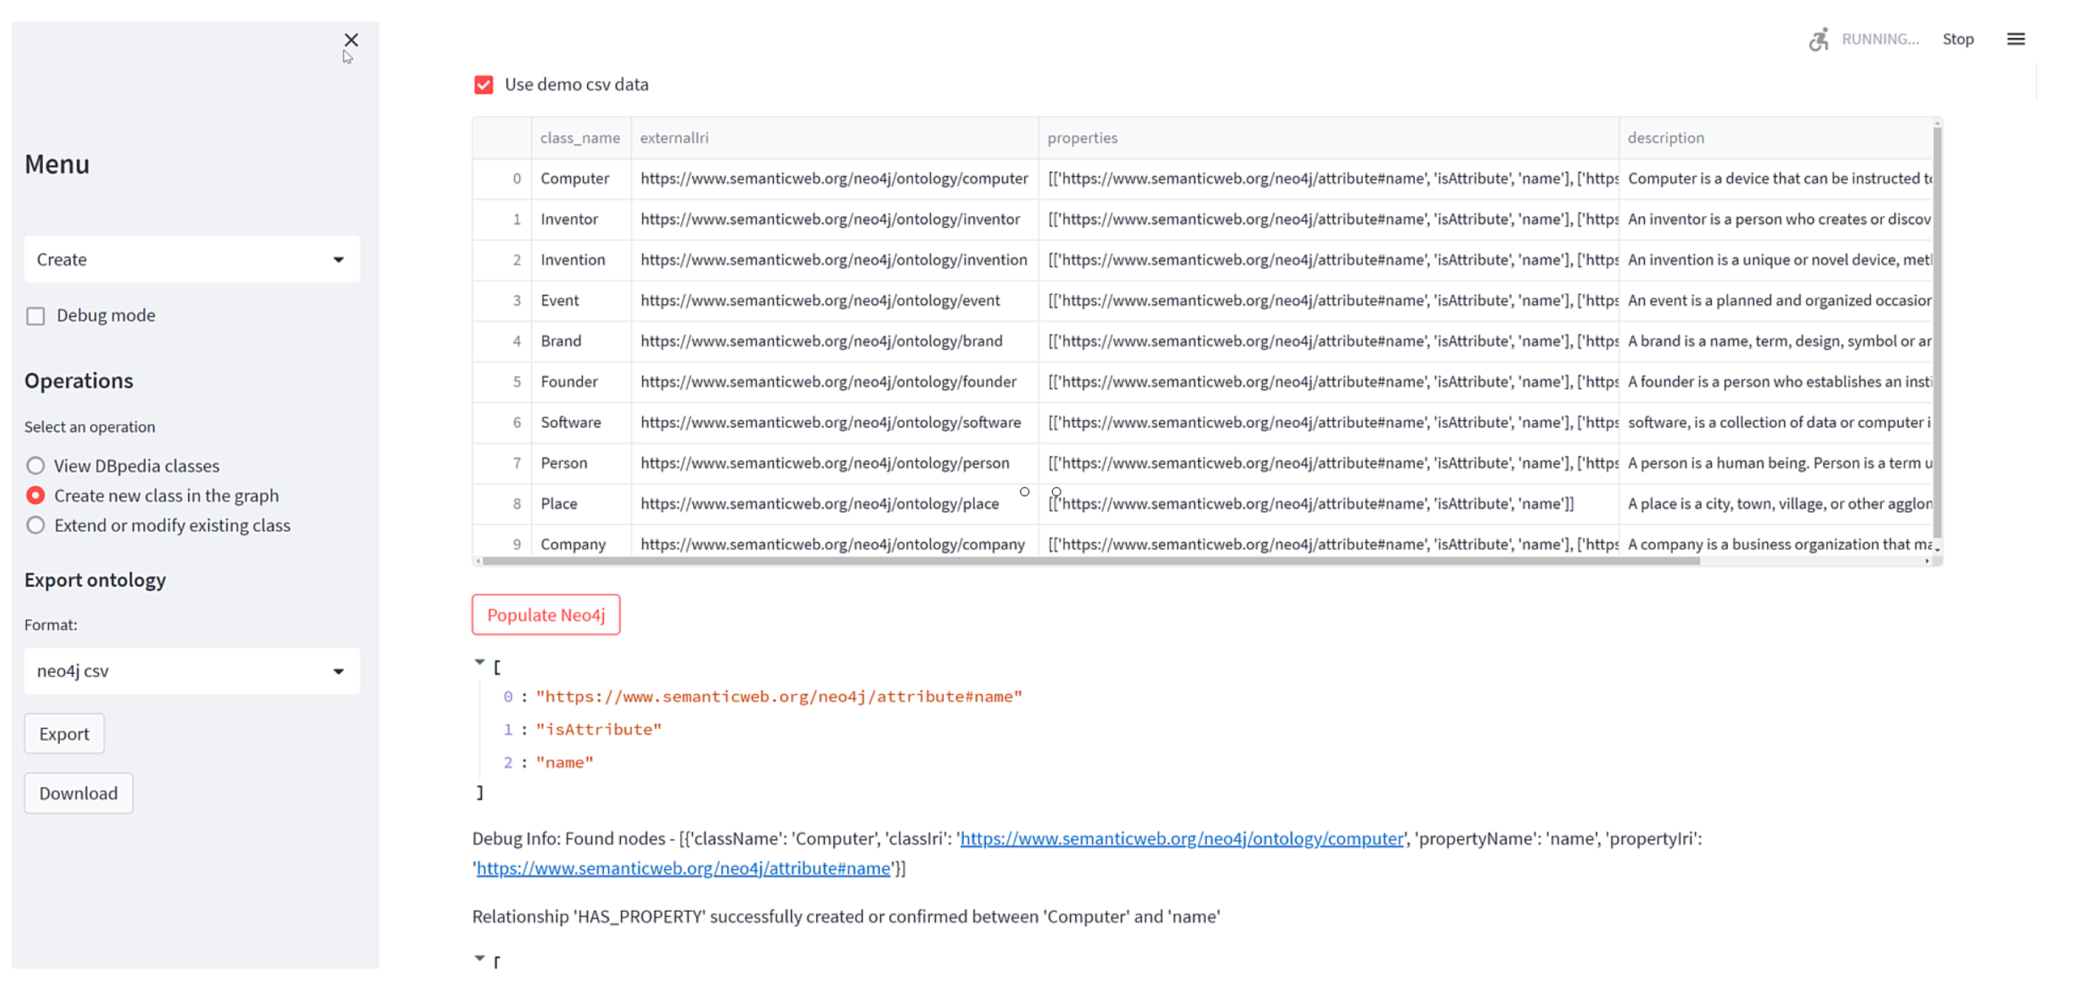This screenshot has height=996, width=2086.
Task: Close the sidebar with the X icon
Action: click(351, 40)
